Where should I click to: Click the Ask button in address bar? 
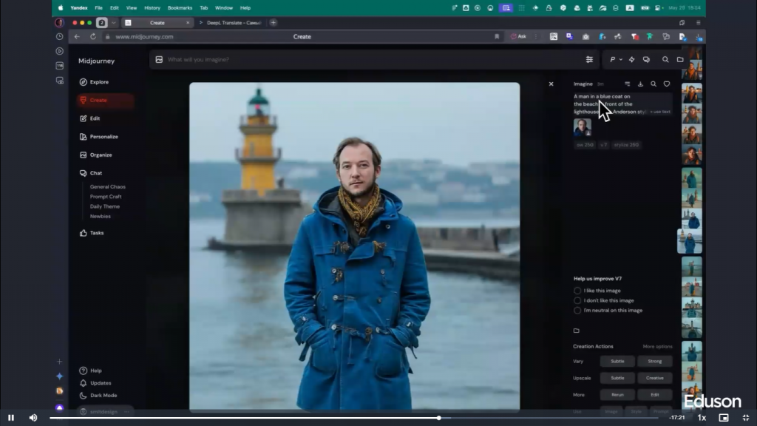pyautogui.click(x=518, y=37)
